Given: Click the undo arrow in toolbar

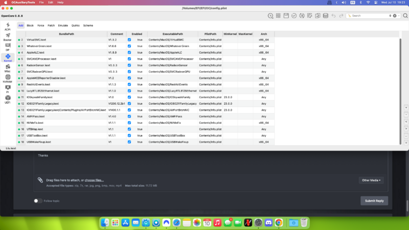Looking at the screenshot, I should tap(333, 16).
